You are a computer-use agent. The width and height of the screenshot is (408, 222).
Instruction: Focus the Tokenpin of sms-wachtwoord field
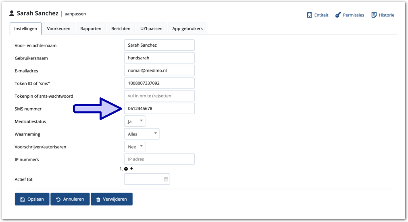coord(159,96)
